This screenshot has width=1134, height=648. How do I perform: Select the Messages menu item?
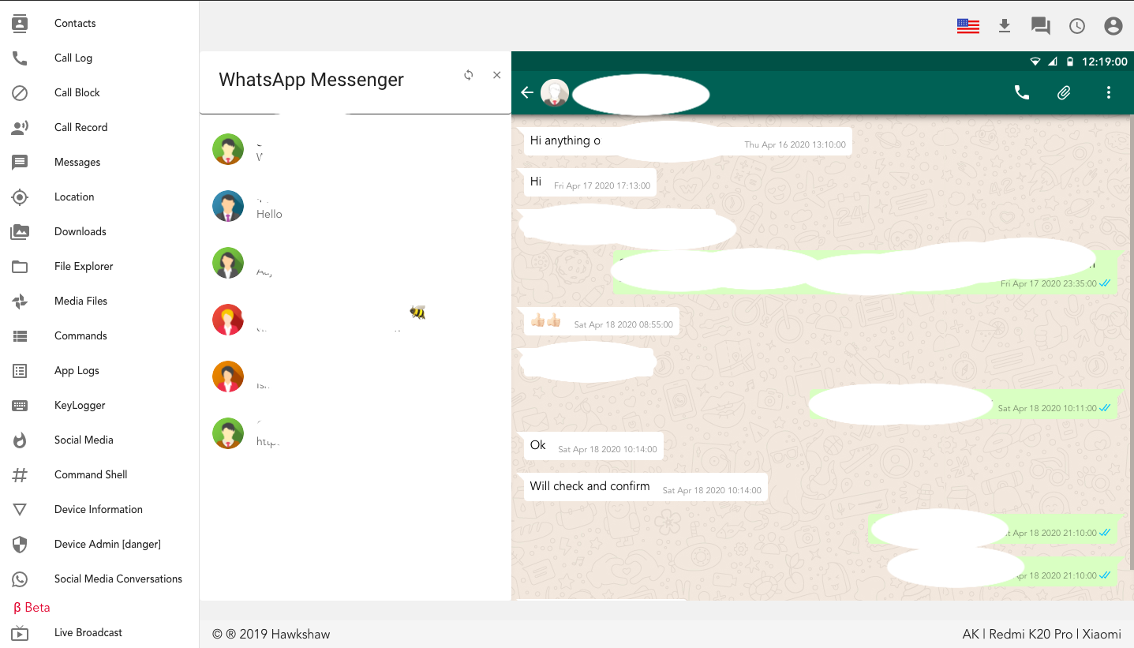pyautogui.click(x=77, y=163)
